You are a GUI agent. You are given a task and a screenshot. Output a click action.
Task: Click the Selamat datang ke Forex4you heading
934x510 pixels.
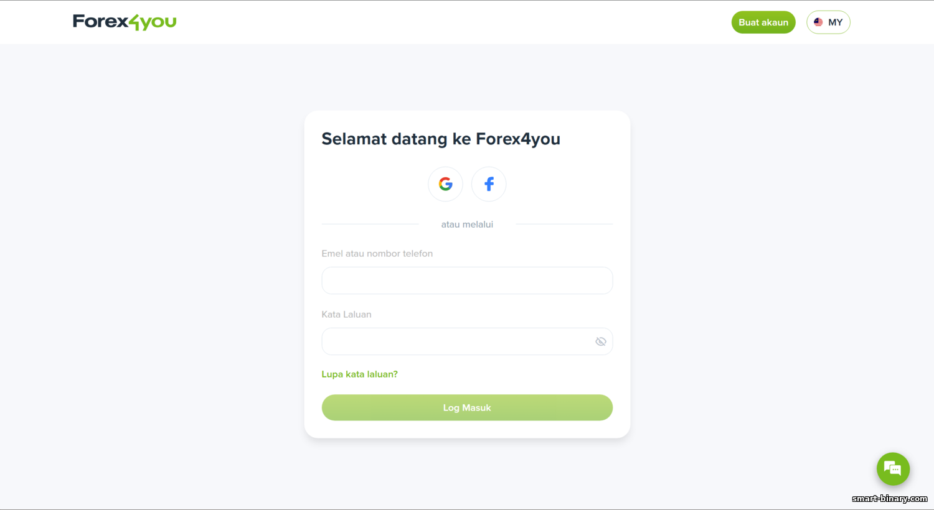(440, 139)
